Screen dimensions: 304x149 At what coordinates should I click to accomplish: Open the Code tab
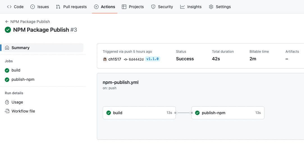[x=15, y=7]
